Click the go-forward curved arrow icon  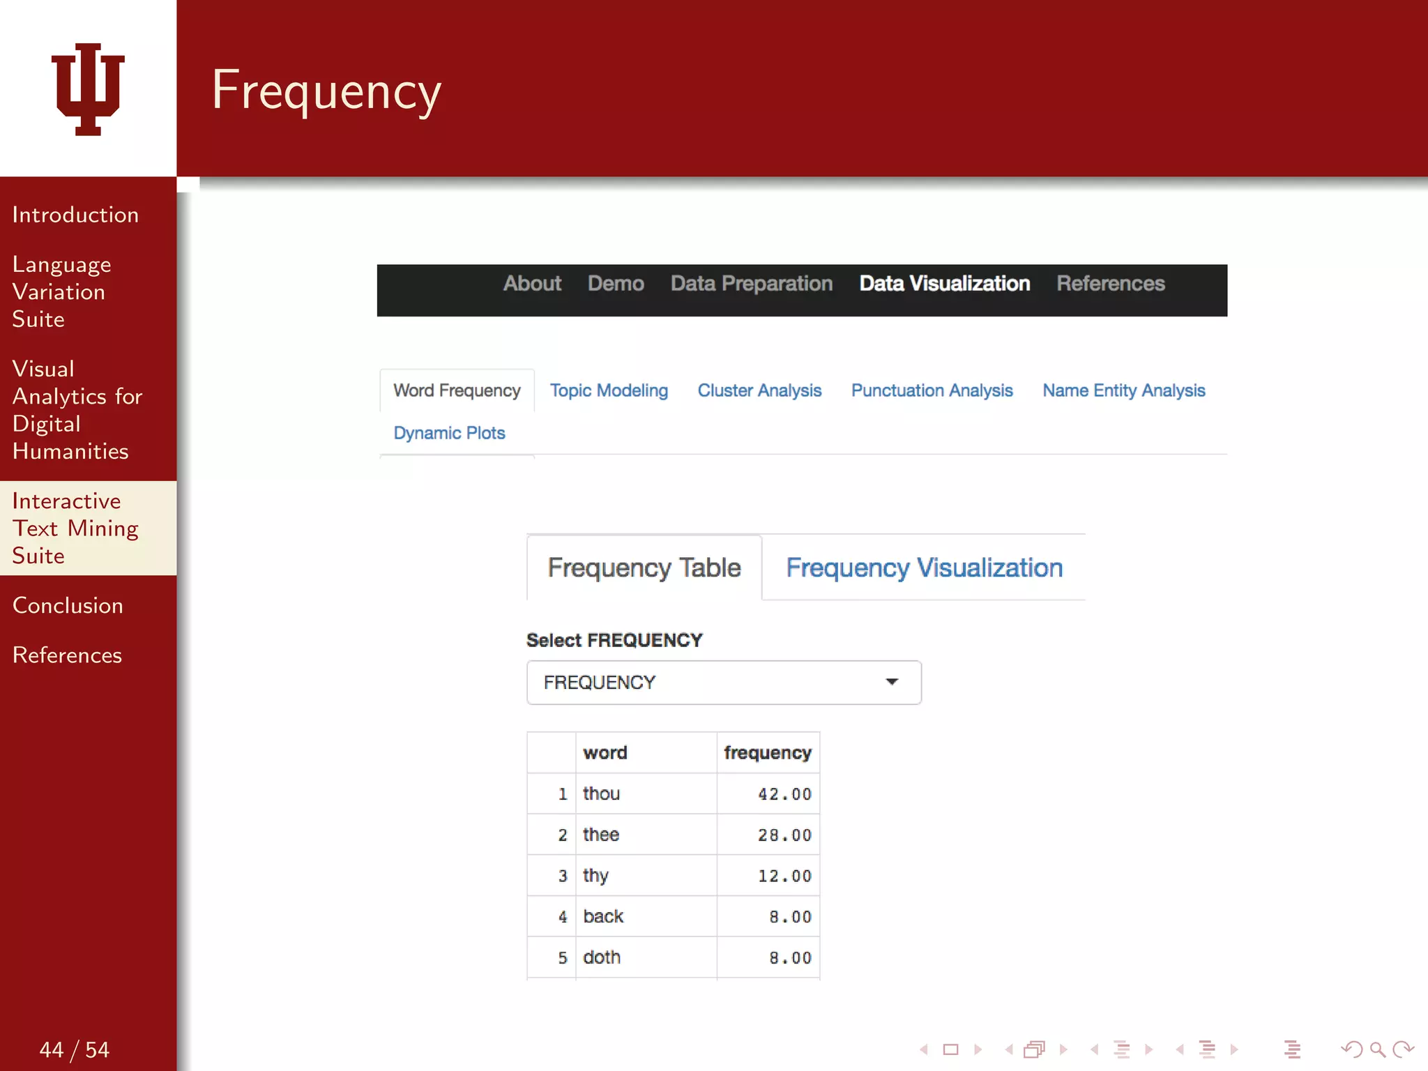tap(1403, 1049)
